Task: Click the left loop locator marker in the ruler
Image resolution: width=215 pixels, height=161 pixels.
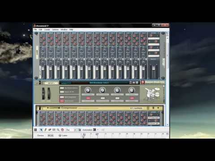Action: pyautogui.click(x=84, y=135)
